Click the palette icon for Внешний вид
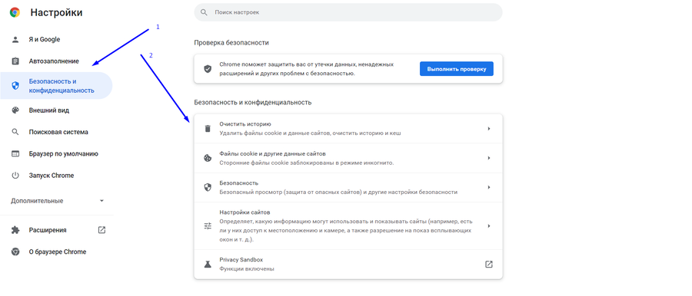 coord(15,110)
